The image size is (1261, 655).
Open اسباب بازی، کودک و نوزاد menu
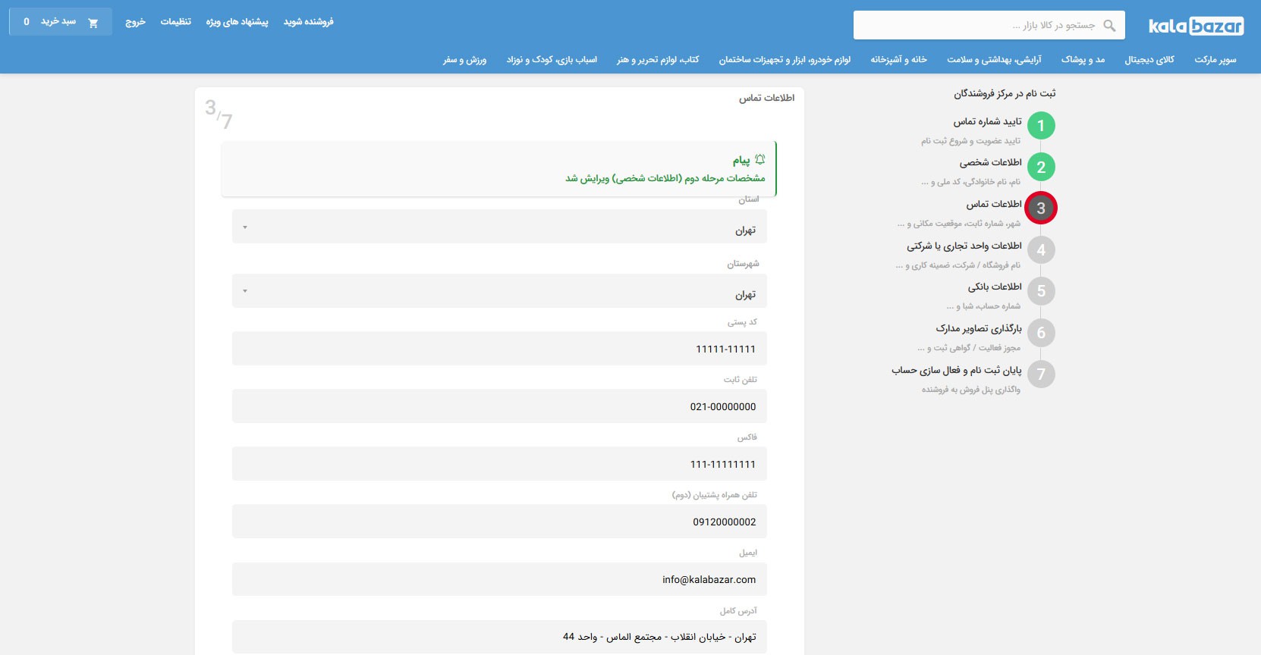(552, 60)
